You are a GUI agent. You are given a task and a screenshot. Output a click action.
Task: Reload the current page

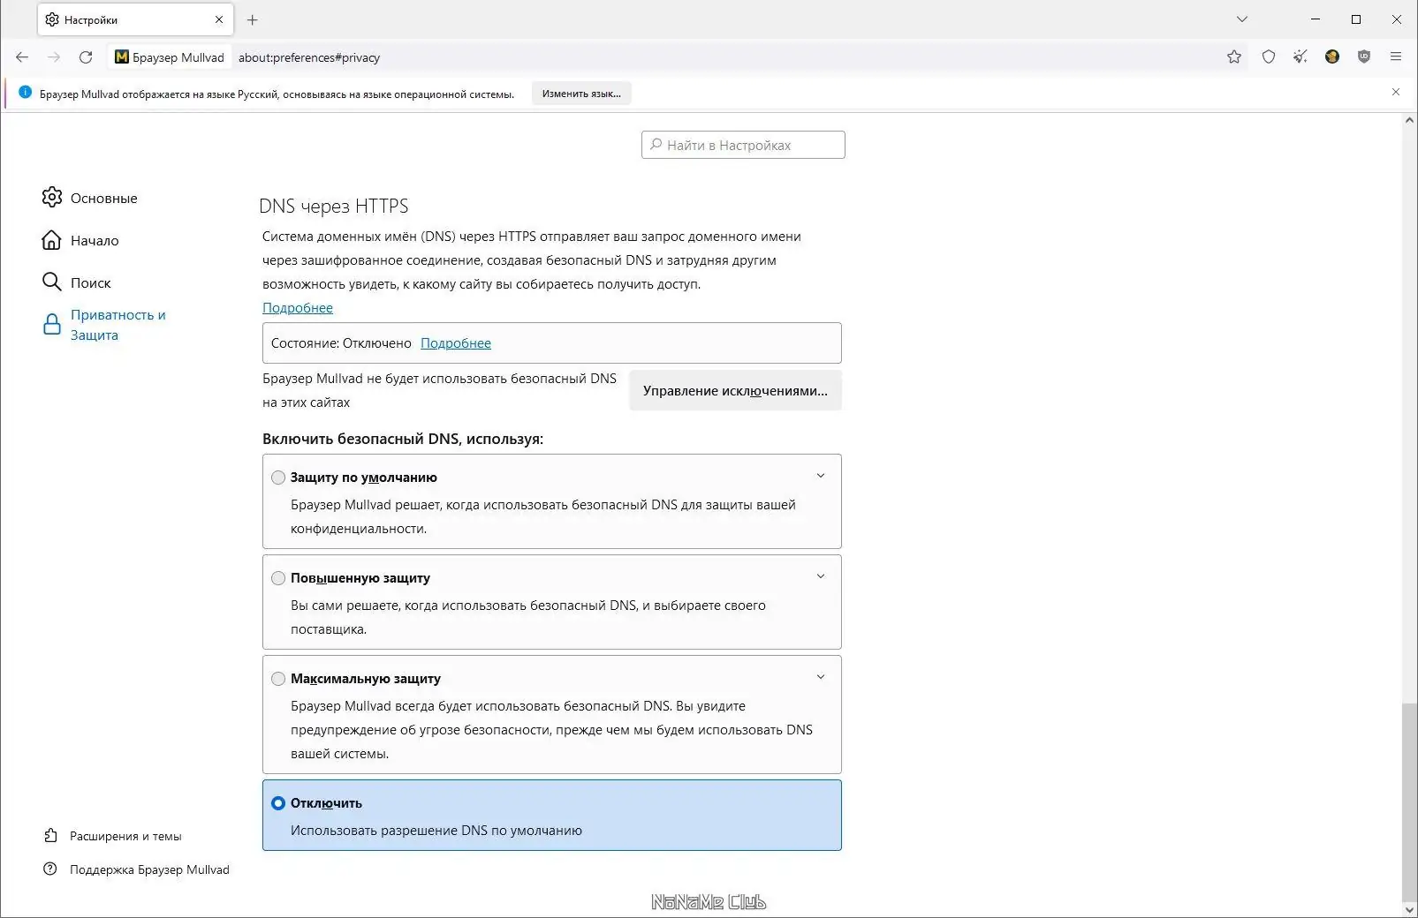coord(86,57)
